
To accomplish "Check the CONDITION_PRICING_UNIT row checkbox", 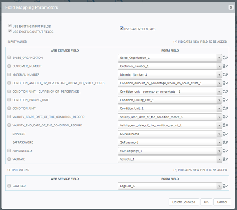I will [x=9, y=100].
